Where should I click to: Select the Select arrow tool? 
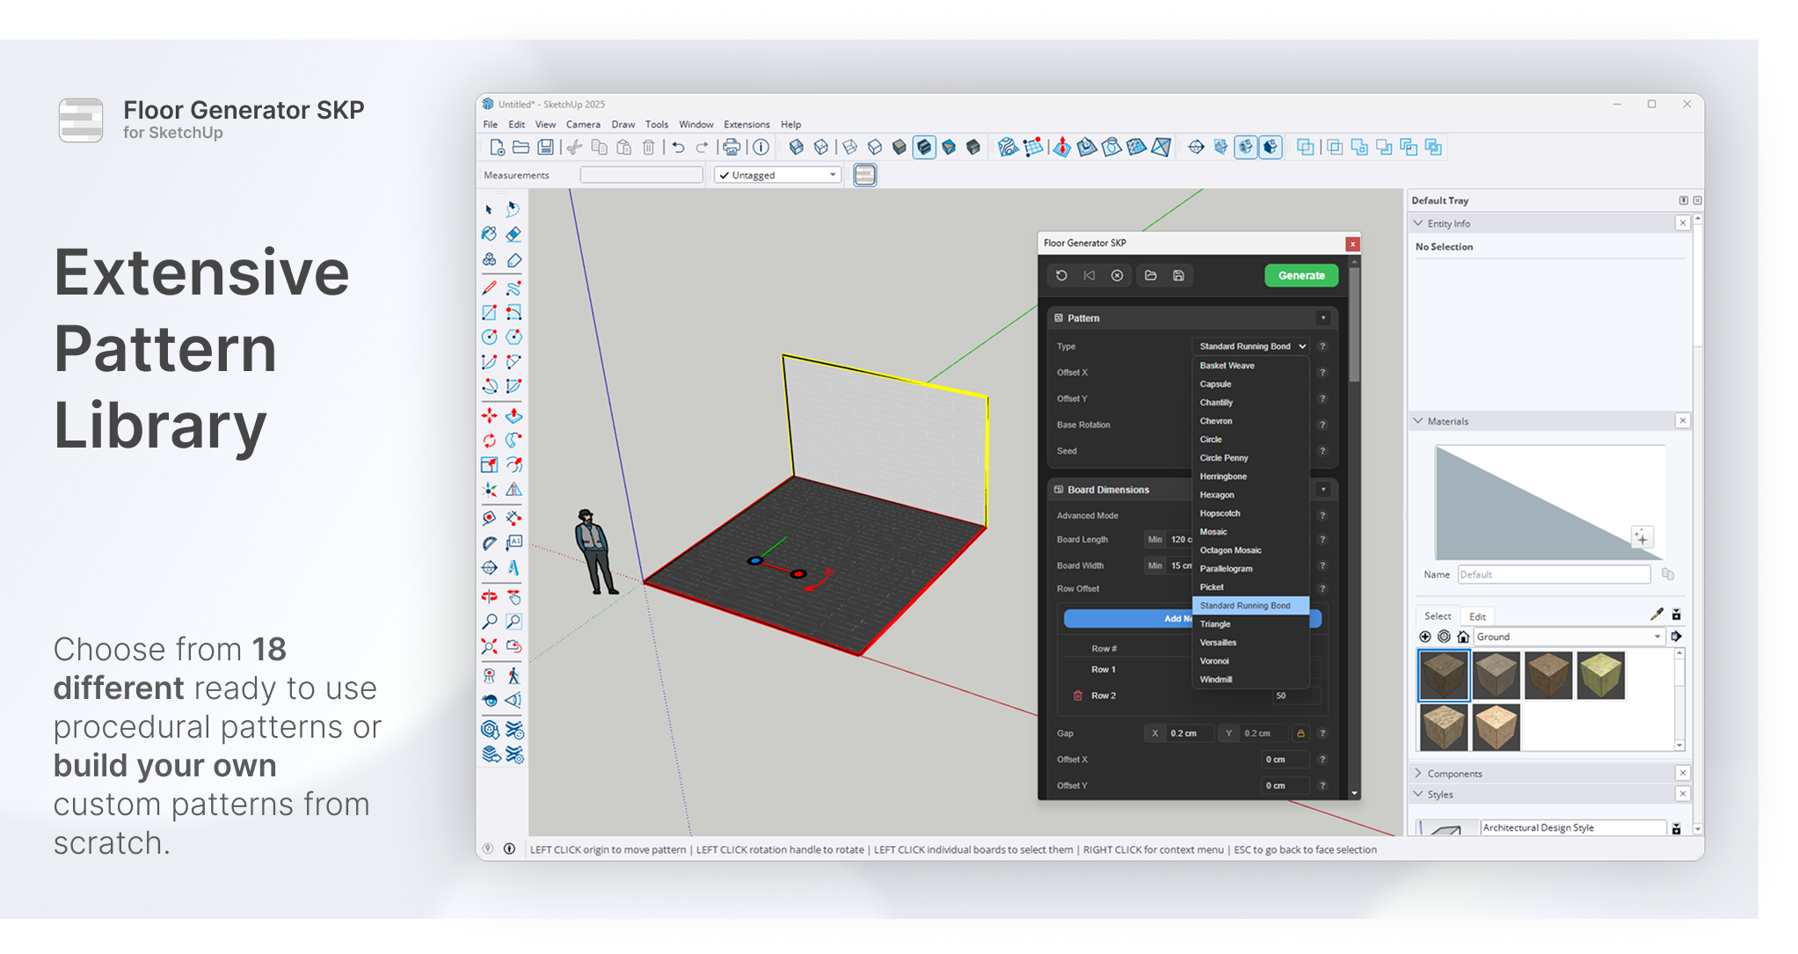pyautogui.click(x=489, y=209)
